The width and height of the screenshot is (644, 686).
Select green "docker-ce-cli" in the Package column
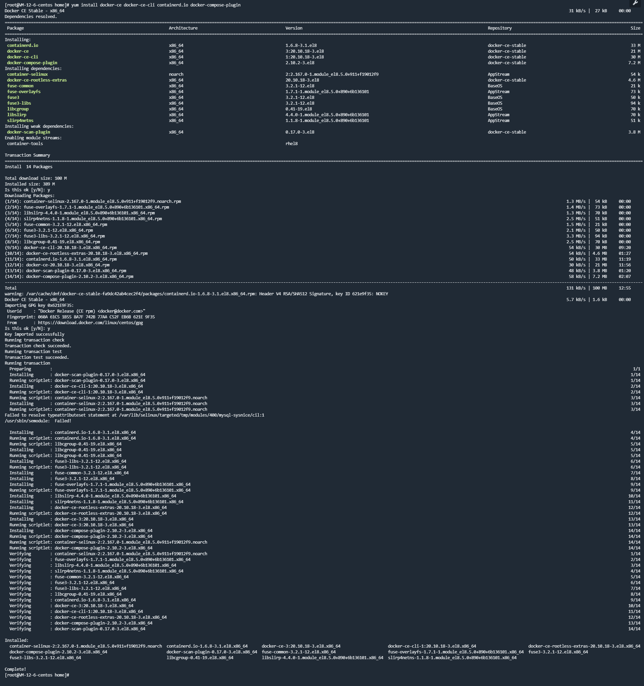[x=22, y=57]
